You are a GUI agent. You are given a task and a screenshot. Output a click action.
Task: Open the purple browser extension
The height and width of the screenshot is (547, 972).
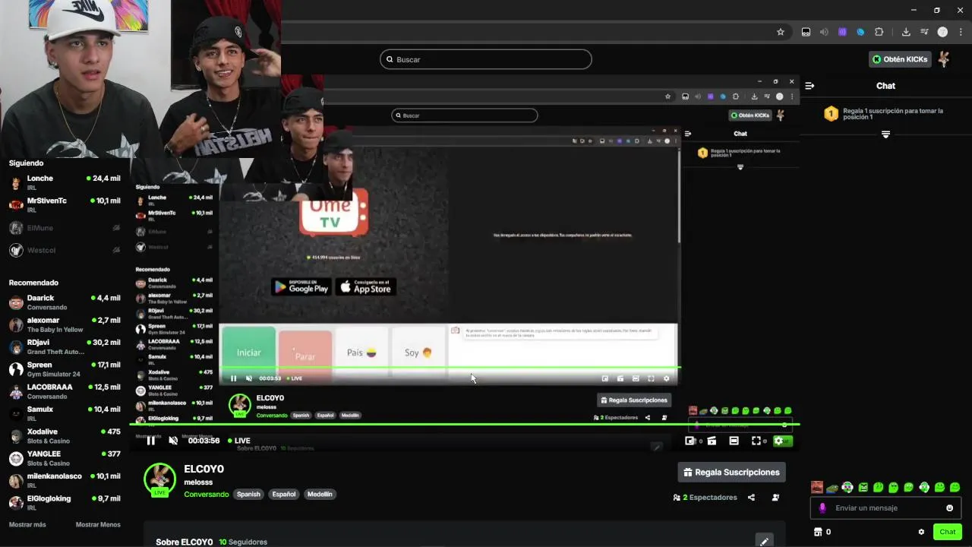point(842,32)
